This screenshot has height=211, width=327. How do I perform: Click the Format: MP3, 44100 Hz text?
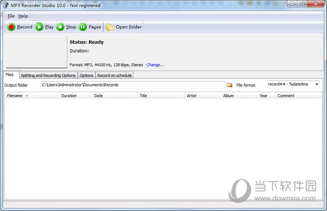106,65
